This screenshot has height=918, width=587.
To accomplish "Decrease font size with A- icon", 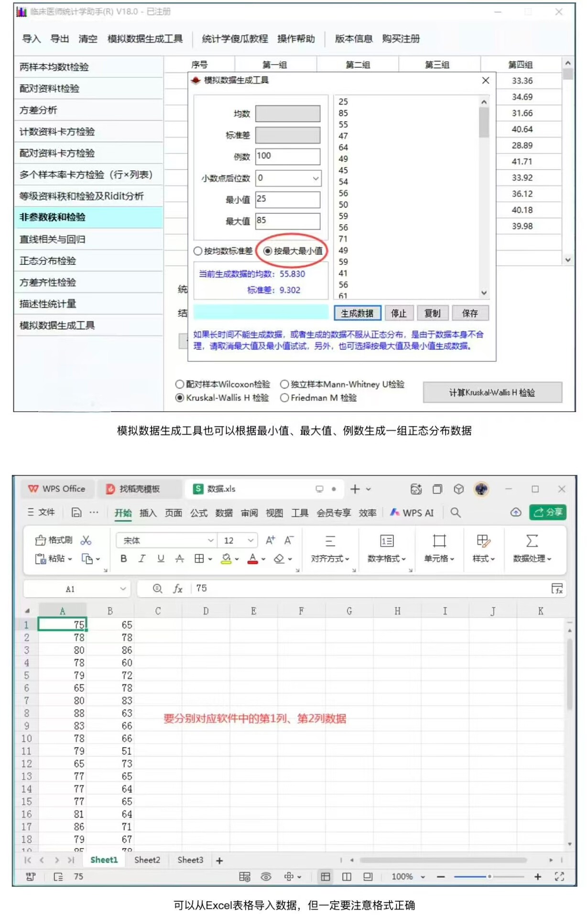I will coord(289,540).
